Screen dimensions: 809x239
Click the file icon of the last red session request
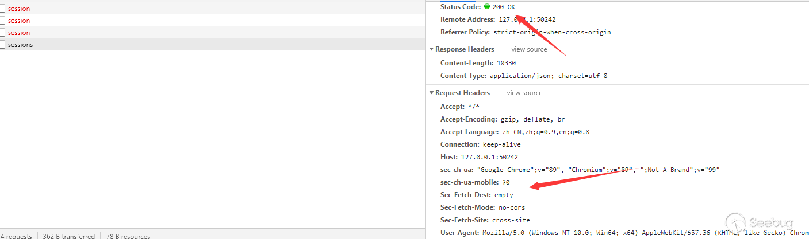coord(2,33)
